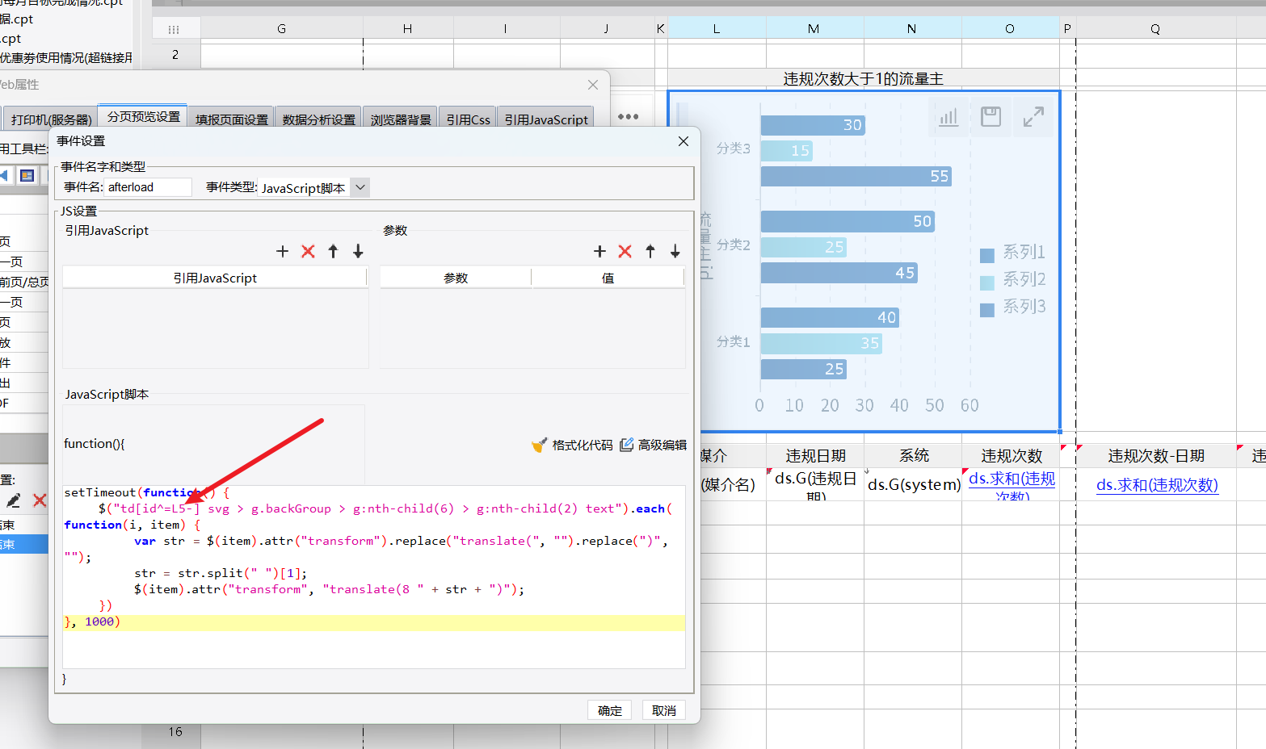Move parameter down with arrow icon

pyautogui.click(x=675, y=252)
